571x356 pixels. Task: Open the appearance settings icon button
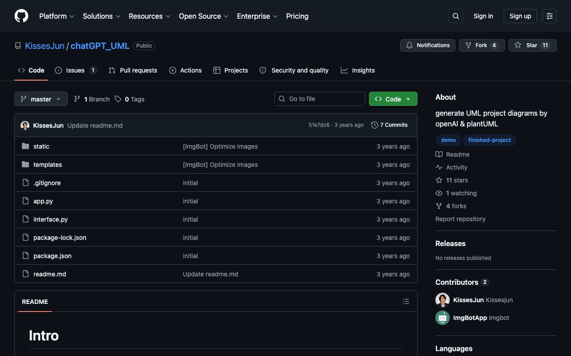coord(550,16)
